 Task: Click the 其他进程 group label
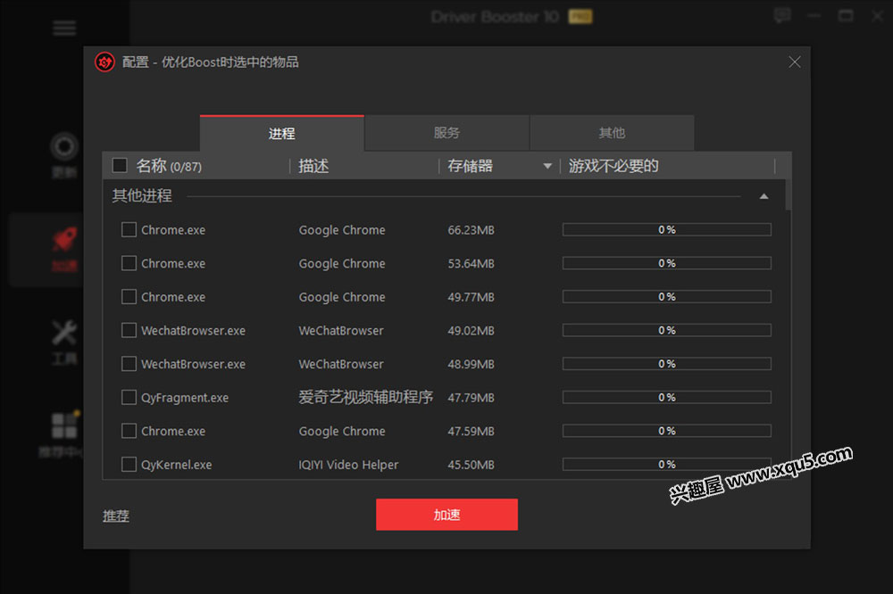point(142,195)
